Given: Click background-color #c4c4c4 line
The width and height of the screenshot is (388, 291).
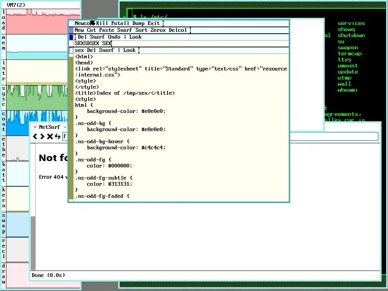Looking at the screenshot, I should 126,148.
